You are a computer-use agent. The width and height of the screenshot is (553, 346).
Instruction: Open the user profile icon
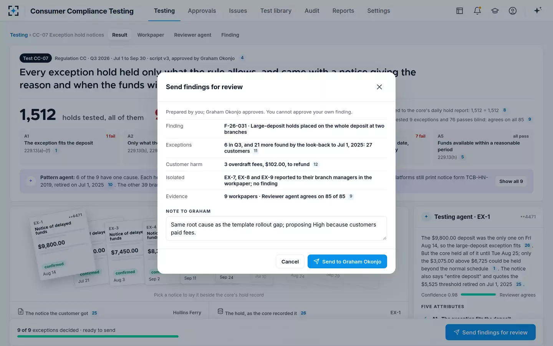[513, 11]
